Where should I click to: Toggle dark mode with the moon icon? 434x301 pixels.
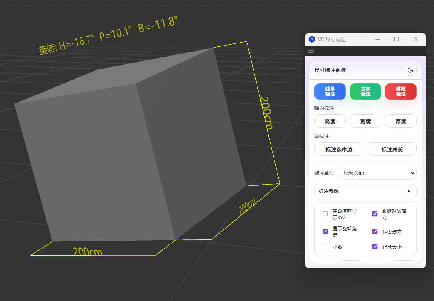[x=410, y=70]
